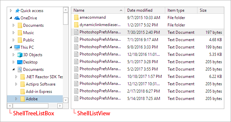Click the tree scroll down arrow
The image size is (231, 122).
65,101
